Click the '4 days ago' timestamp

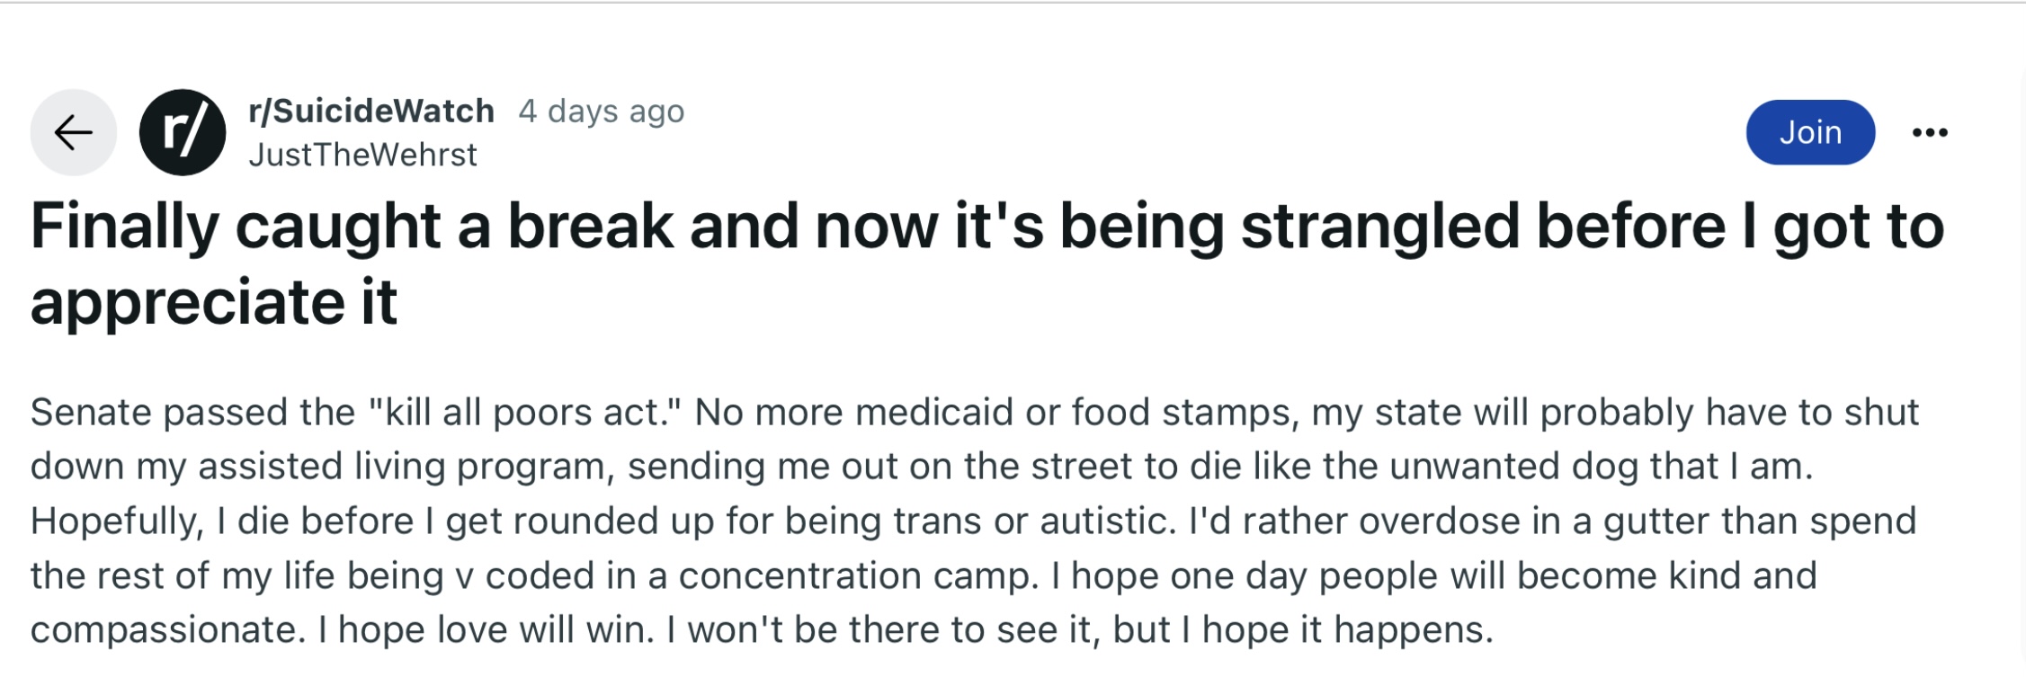602,111
